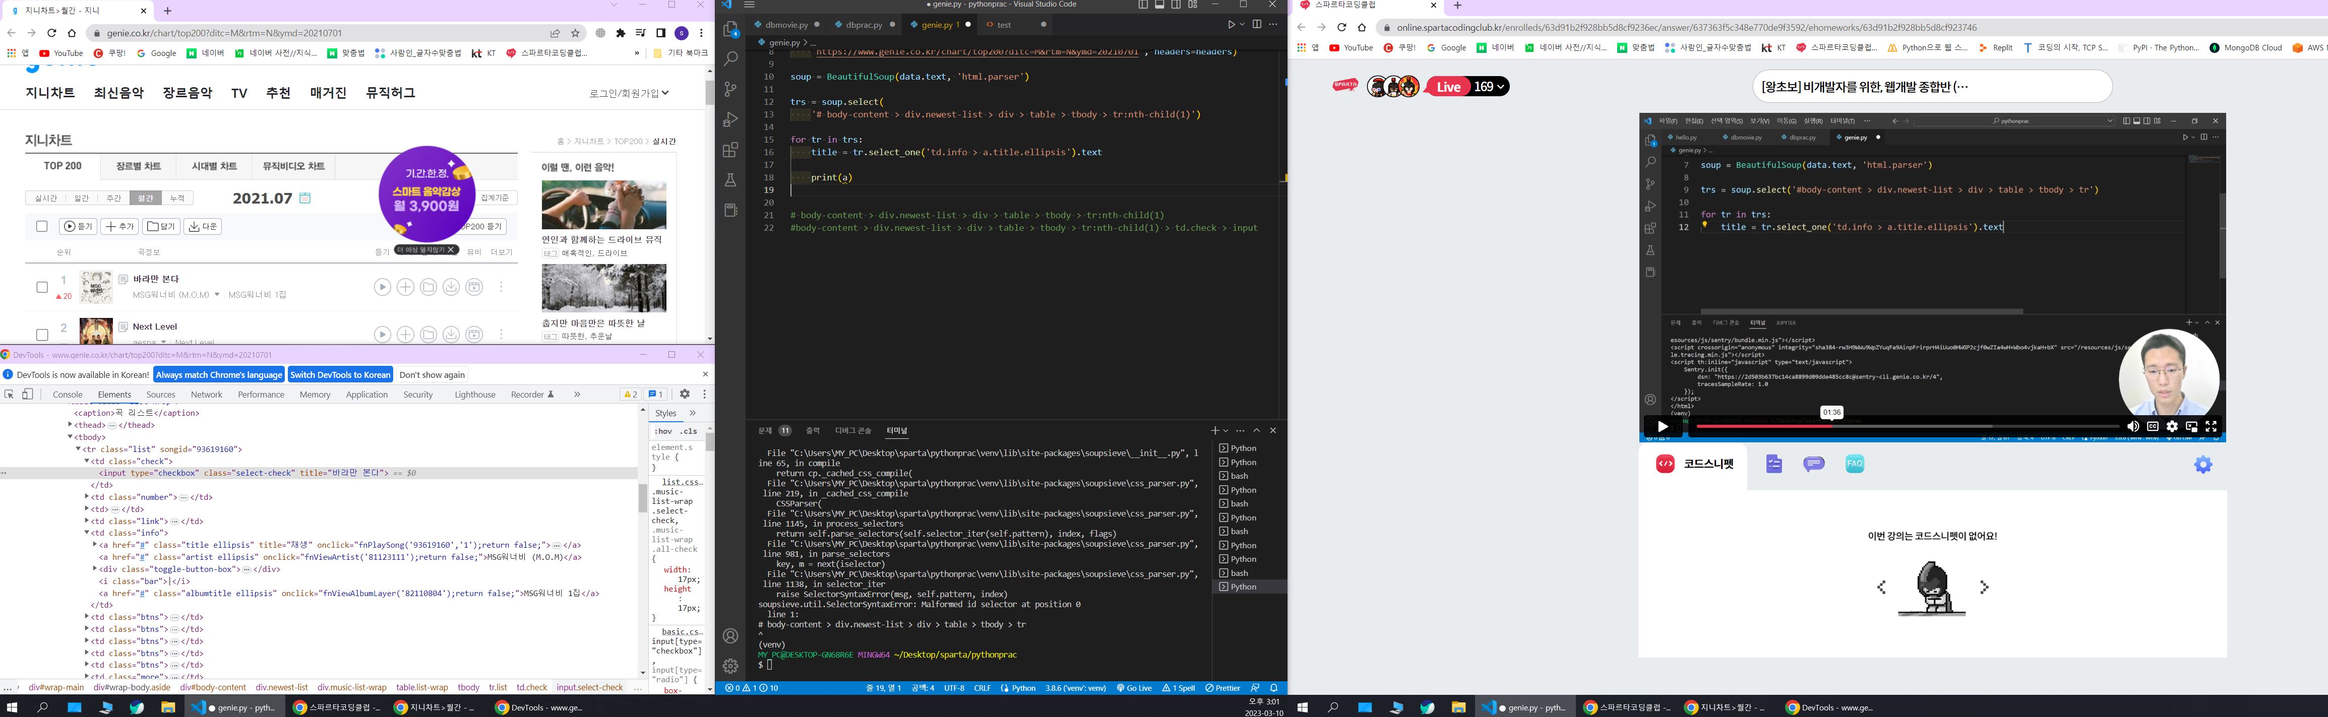Open lyrics icon next to 바라만 본다
Viewport: 2328px width, 717px height.
pyautogui.click(x=124, y=279)
